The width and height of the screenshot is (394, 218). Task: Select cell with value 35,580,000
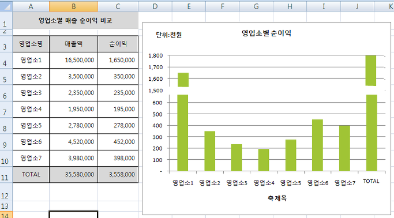coord(74,175)
